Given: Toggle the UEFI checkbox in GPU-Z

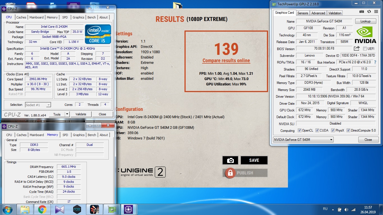Looking at the screenshot, I should click(365, 48).
